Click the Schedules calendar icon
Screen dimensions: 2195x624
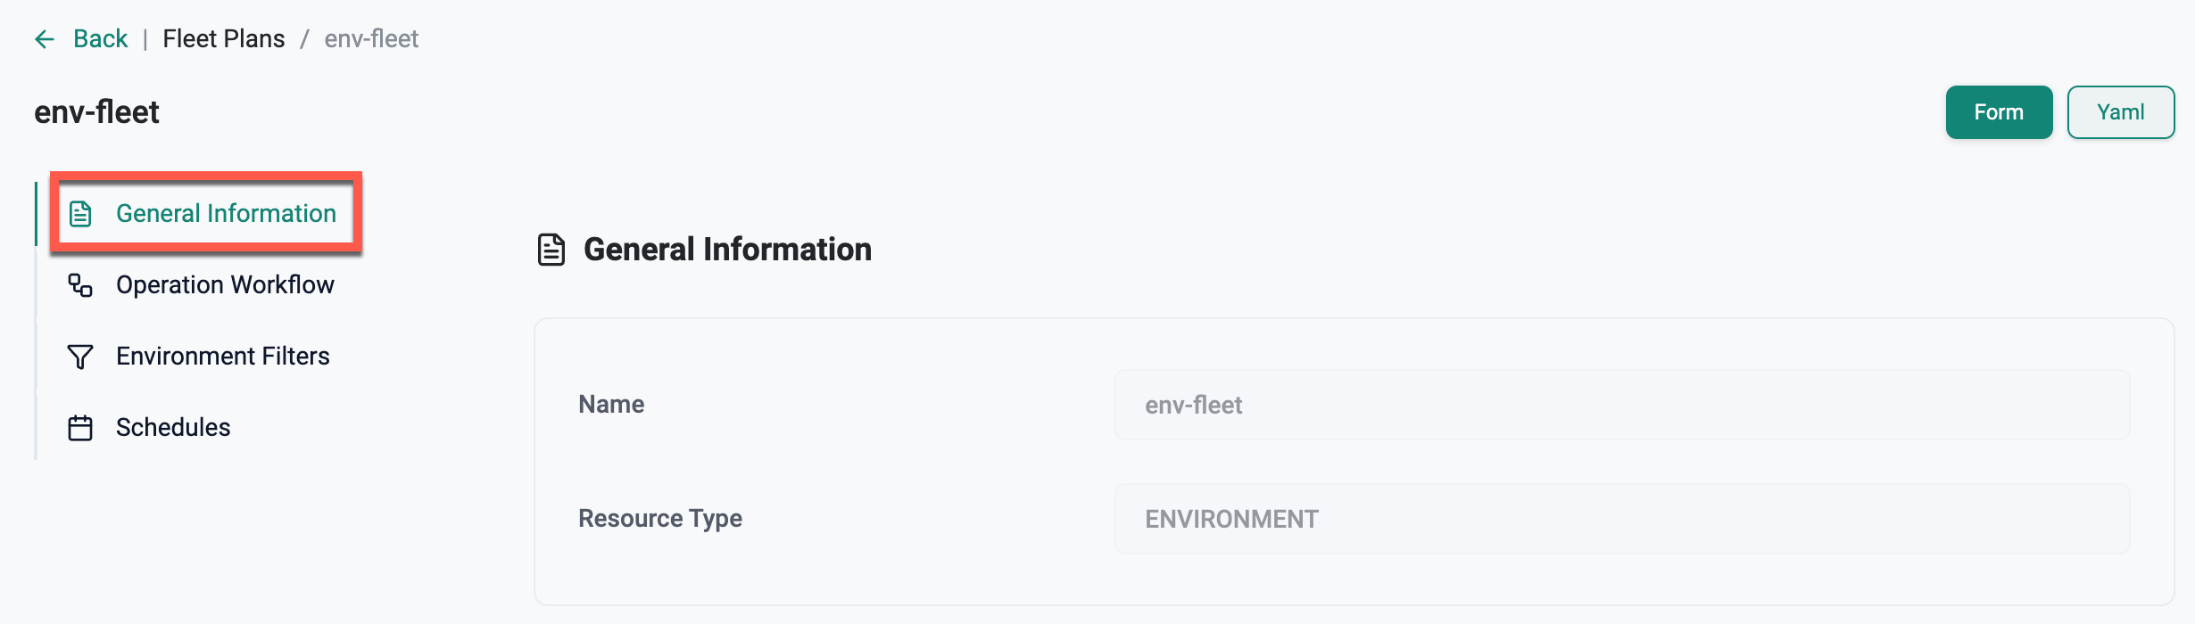[x=80, y=428]
